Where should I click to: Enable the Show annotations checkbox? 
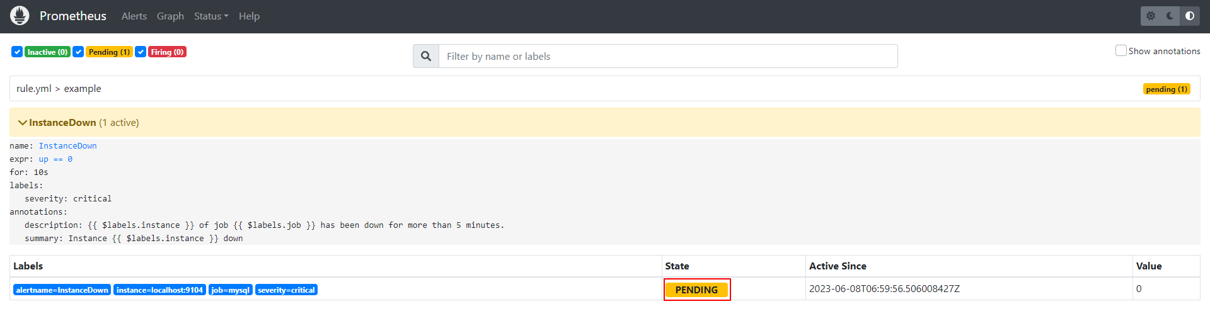point(1121,50)
